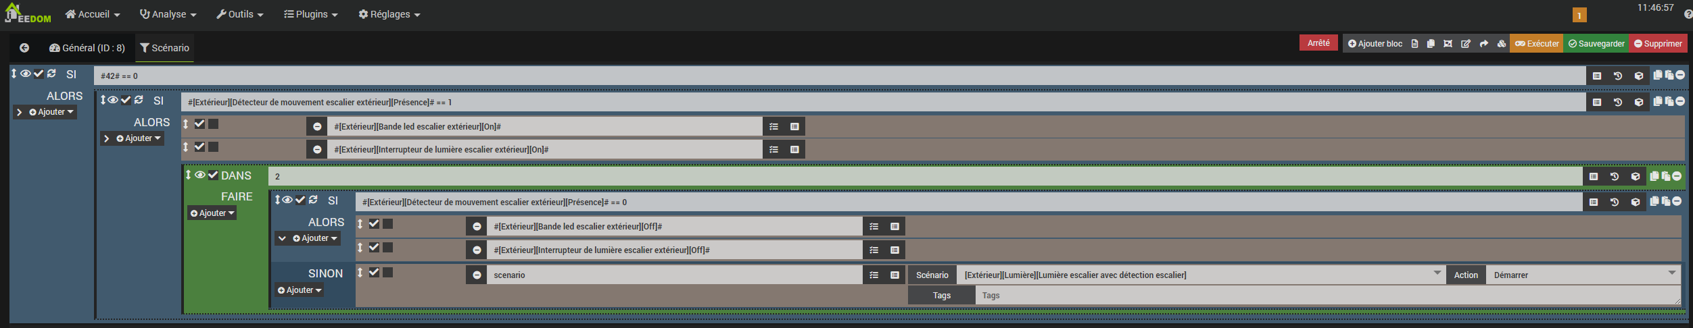Screen dimensions: 1693x328
Task: Click the Jeedom logo
Action: 28,14
